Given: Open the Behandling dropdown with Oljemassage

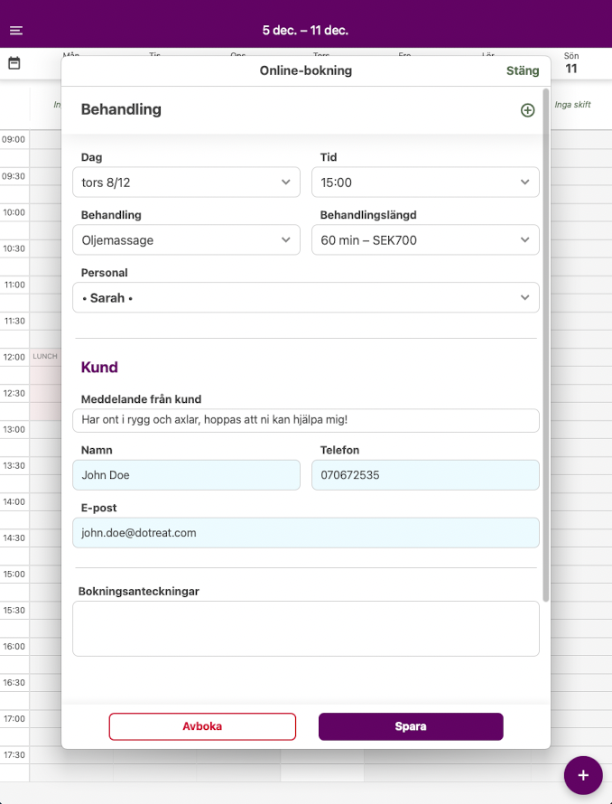Looking at the screenshot, I should (x=186, y=240).
